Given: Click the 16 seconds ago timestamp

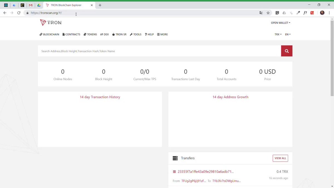Looking at the screenshot, I should (x=278, y=178).
